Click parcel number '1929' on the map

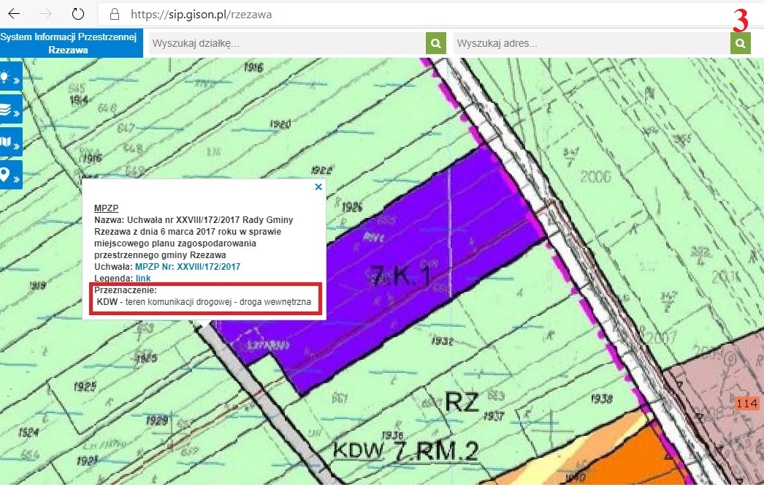click(157, 420)
